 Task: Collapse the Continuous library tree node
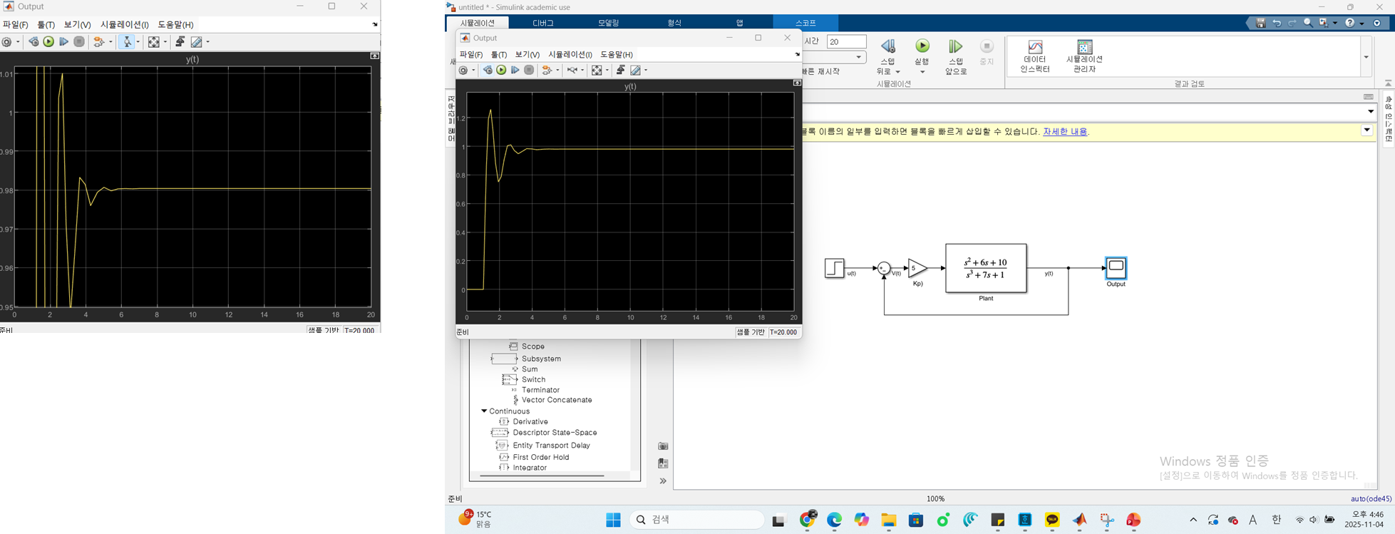(x=484, y=411)
